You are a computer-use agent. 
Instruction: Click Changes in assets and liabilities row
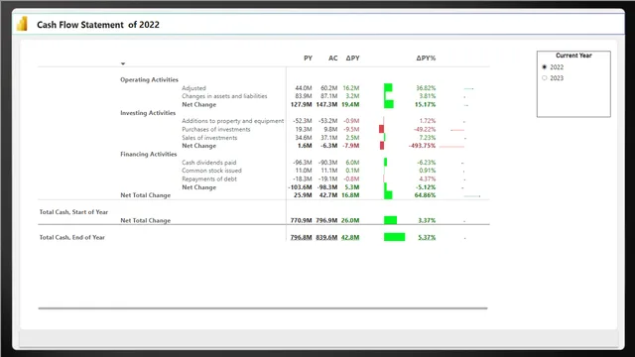tap(224, 96)
